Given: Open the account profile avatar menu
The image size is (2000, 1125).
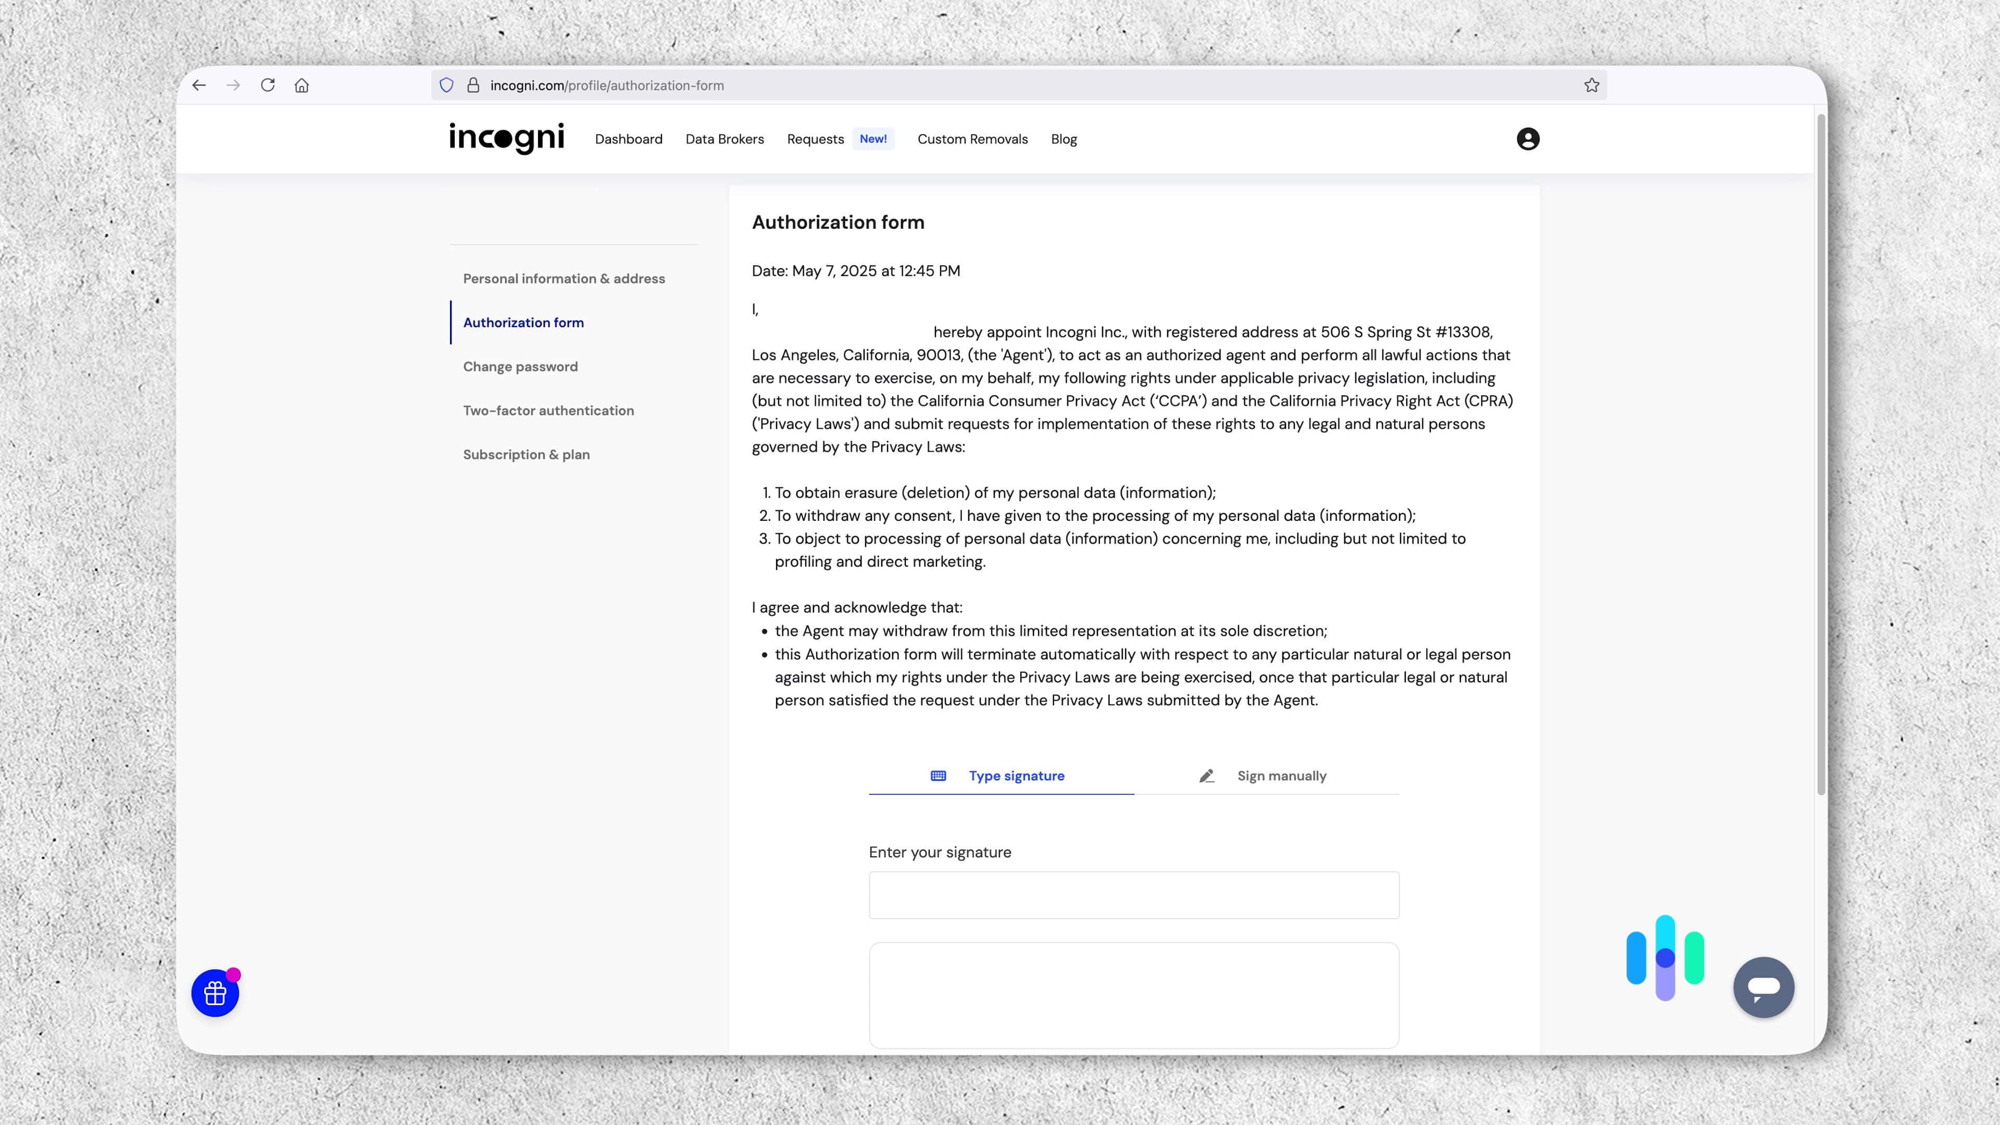Looking at the screenshot, I should click(x=1527, y=138).
